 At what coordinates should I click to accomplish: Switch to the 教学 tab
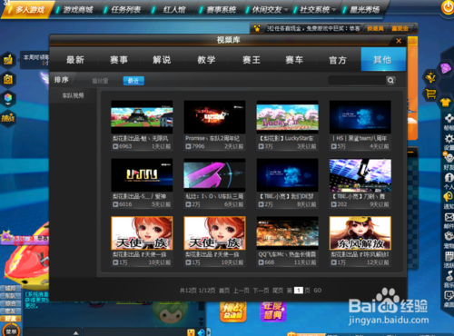(x=206, y=60)
